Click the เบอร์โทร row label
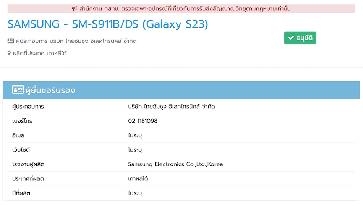 point(22,121)
